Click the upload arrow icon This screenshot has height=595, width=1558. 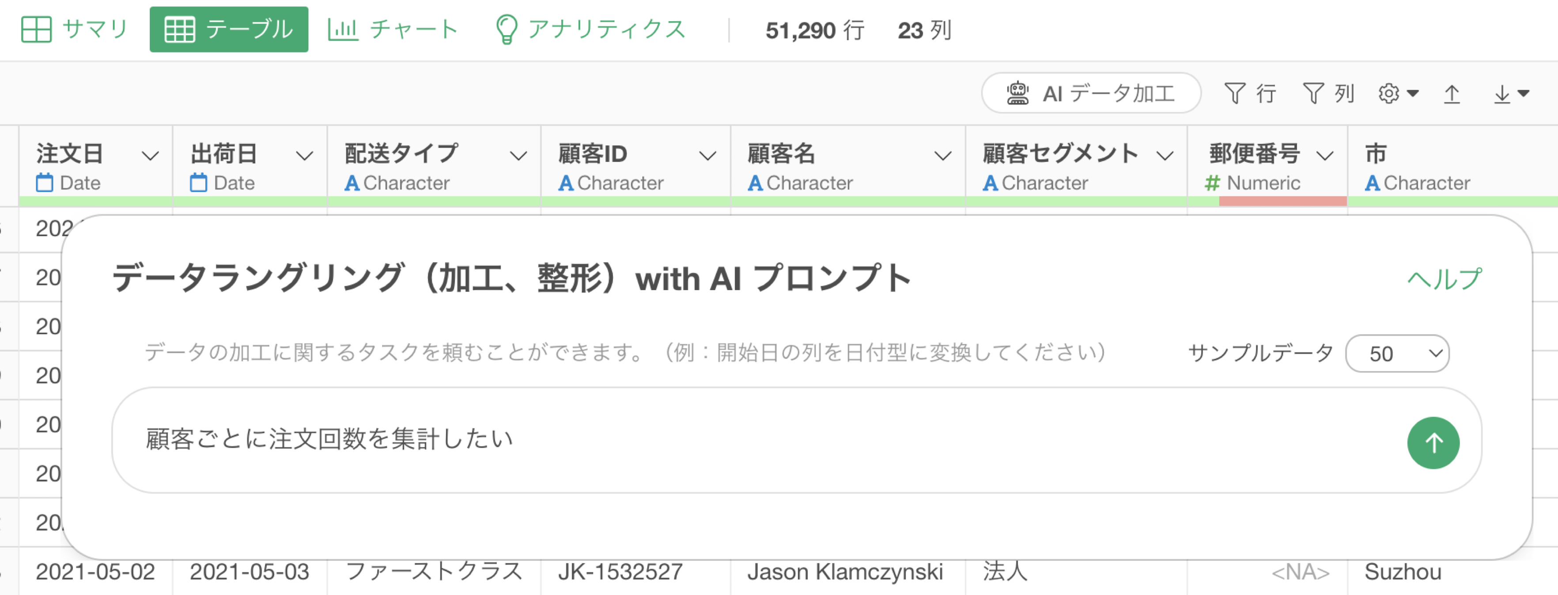pos(1452,94)
